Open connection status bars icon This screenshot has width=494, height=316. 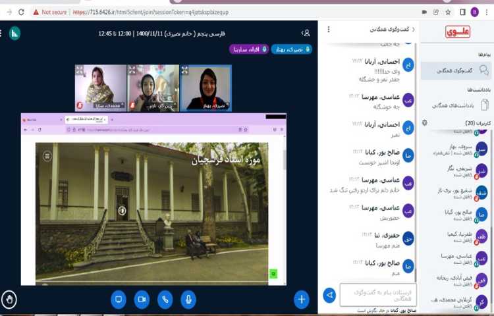pos(14,34)
